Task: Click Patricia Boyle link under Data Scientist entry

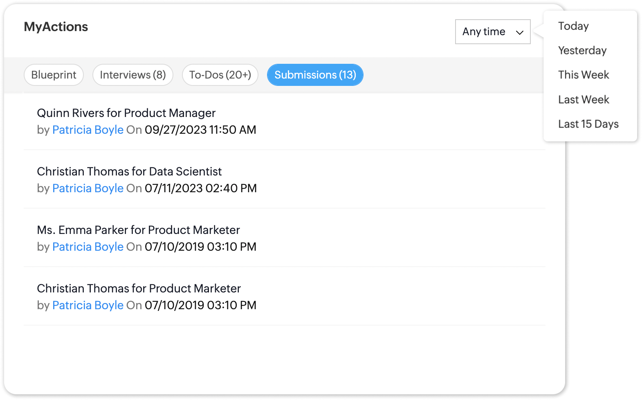Action: tap(88, 189)
